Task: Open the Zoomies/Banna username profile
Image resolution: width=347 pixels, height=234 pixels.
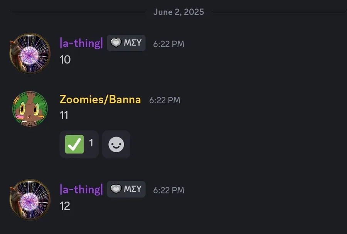Action: click(100, 99)
